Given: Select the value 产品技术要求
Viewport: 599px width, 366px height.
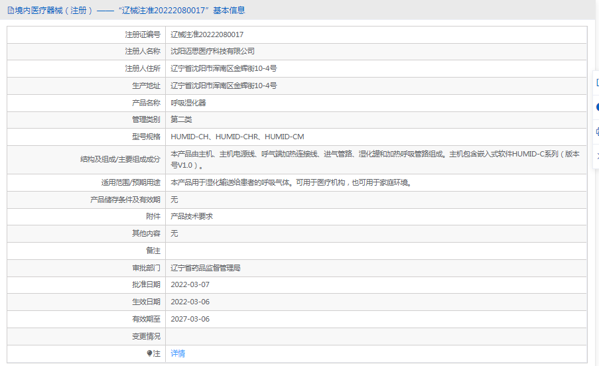Looking at the screenshot, I should click(192, 216).
